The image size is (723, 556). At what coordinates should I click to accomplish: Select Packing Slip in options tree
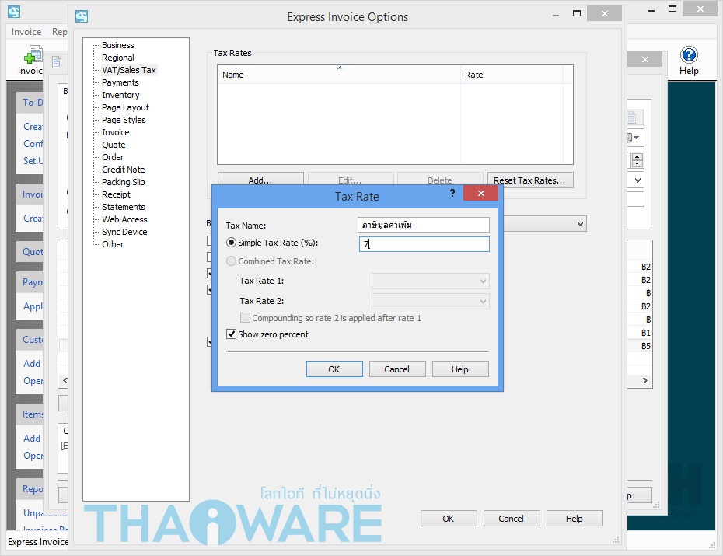coord(124,182)
